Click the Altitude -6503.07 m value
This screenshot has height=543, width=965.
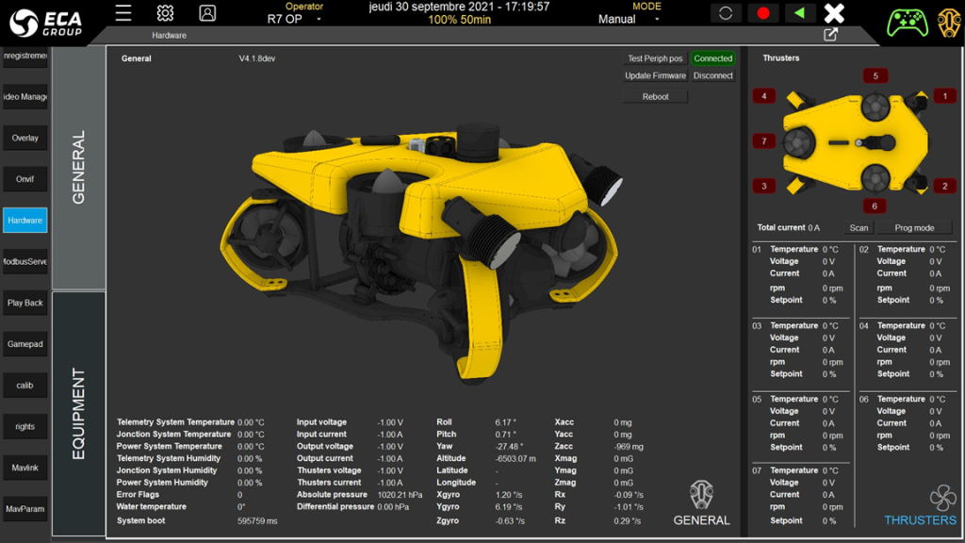click(515, 459)
